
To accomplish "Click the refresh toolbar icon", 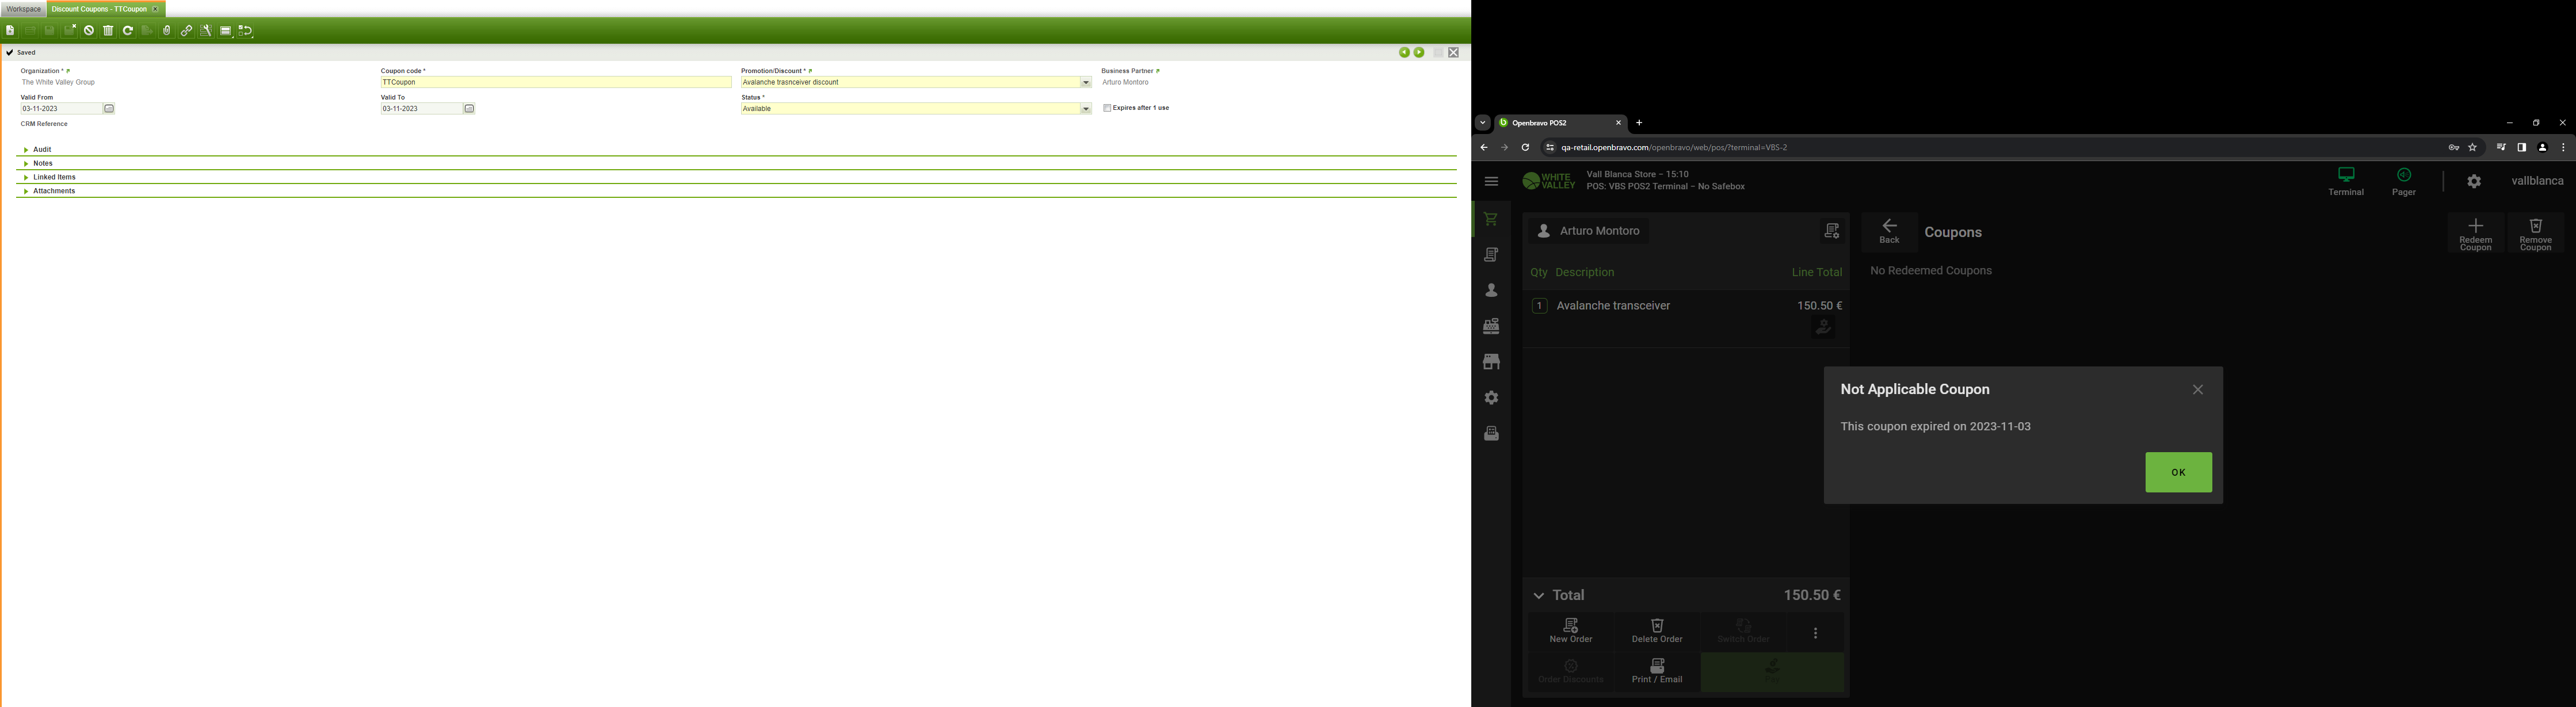I will tap(128, 31).
